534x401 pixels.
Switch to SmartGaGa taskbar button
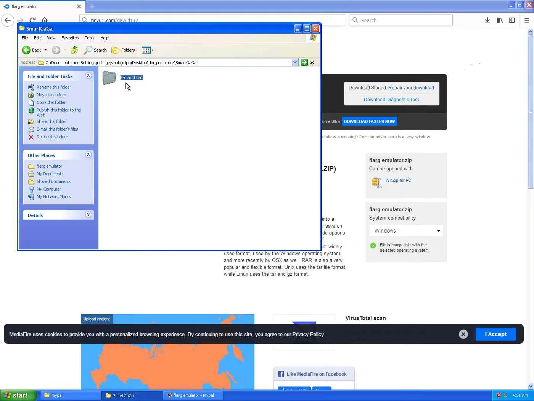pyautogui.click(x=131, y=395)
